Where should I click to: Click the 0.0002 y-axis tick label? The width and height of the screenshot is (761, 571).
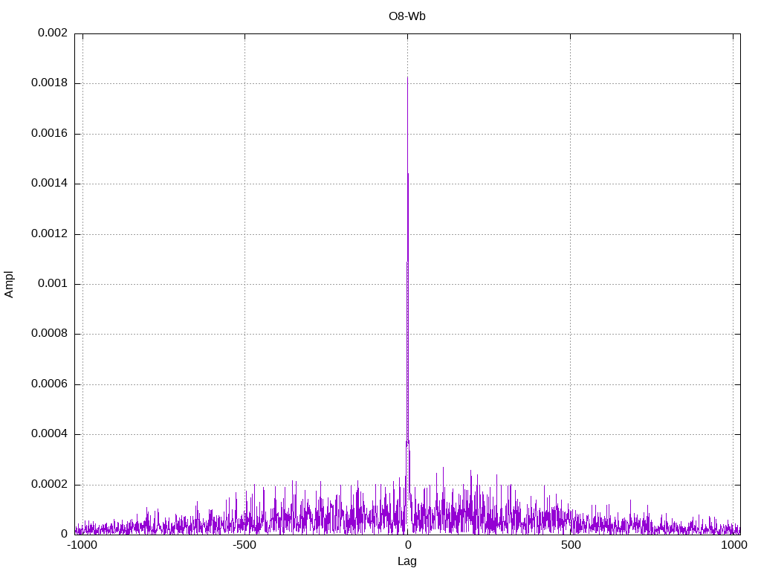(x=49, y=484)
